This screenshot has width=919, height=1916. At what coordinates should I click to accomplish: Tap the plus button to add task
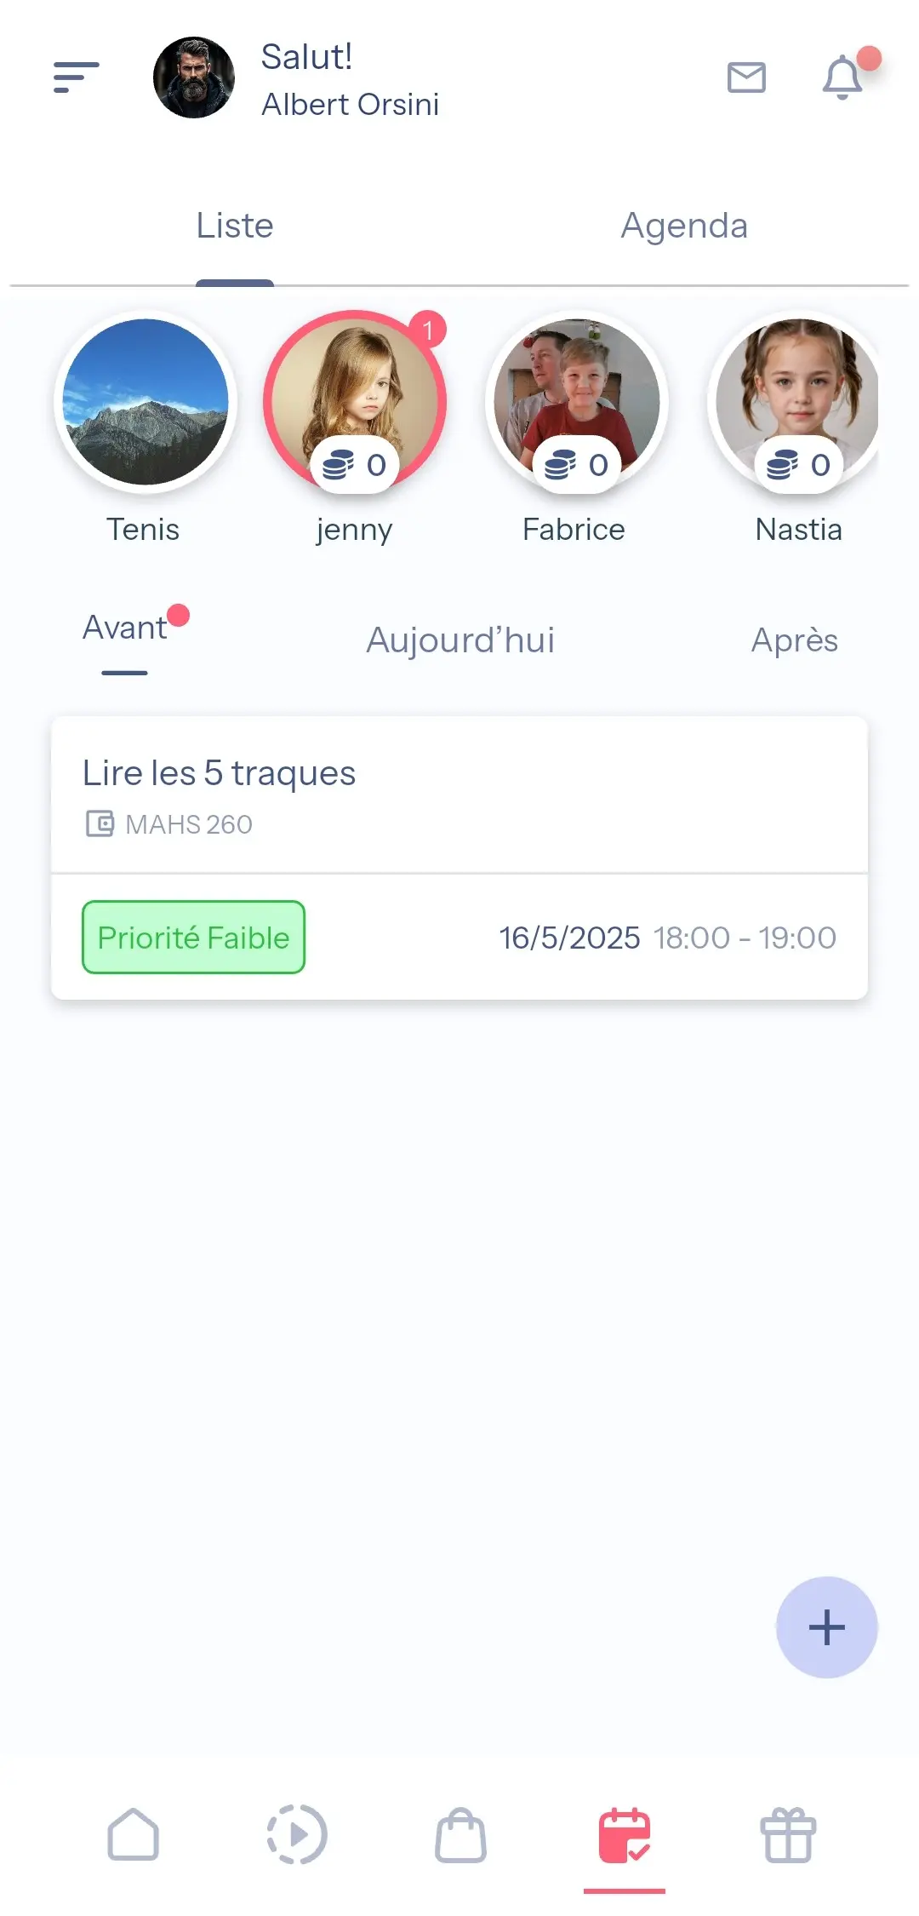[x=826, y=1627]
